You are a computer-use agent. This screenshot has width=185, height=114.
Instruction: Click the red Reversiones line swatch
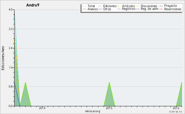tap(161, 9)
